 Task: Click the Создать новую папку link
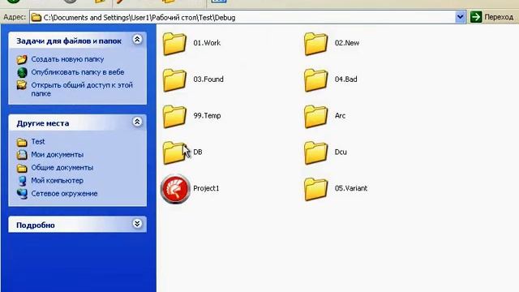(67, 59)
